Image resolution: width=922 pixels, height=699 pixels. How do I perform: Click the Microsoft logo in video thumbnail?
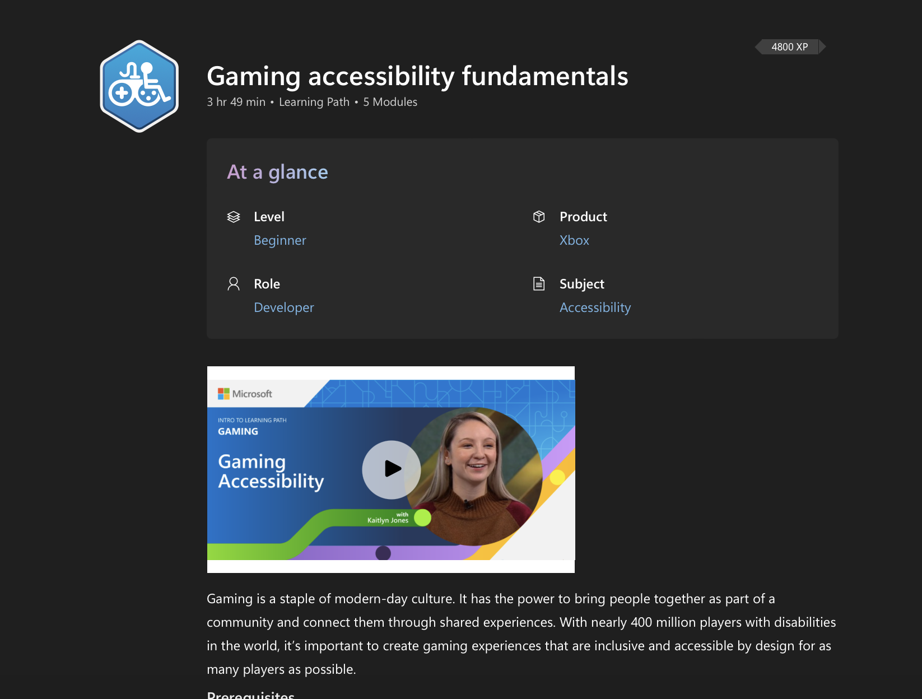(245, 394)
